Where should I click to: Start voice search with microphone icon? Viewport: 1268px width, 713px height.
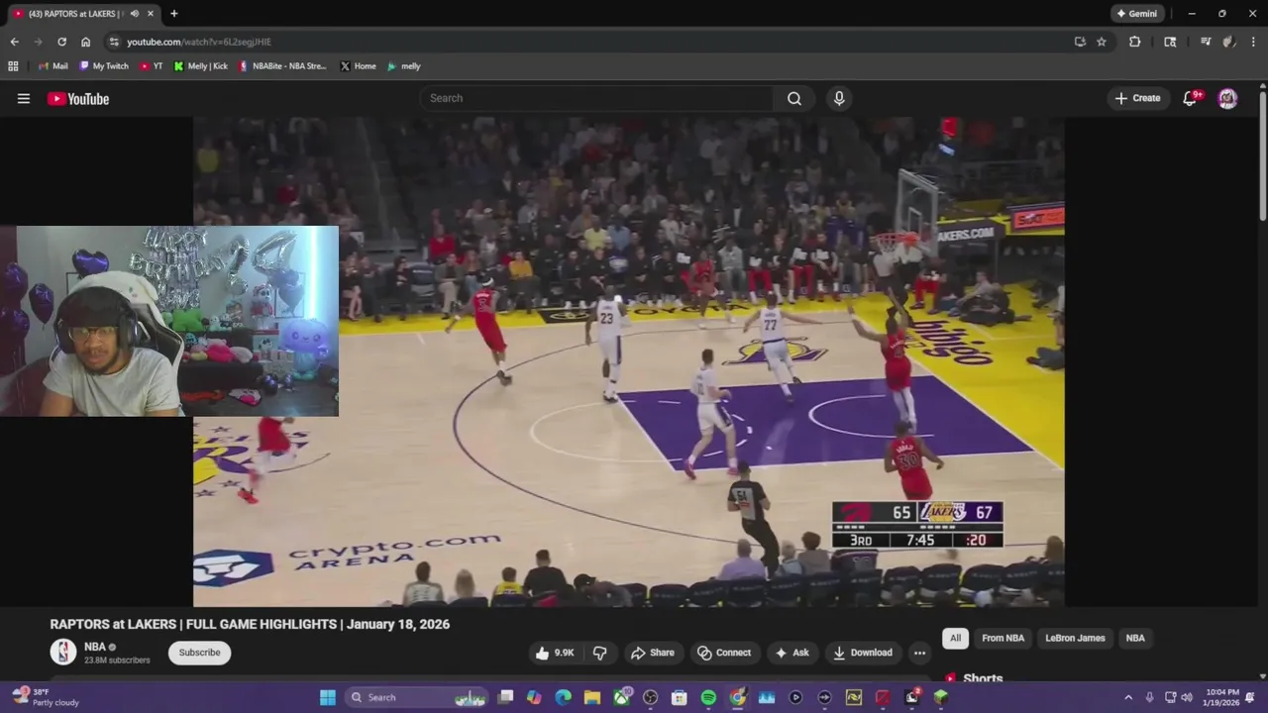coord(839,98)
